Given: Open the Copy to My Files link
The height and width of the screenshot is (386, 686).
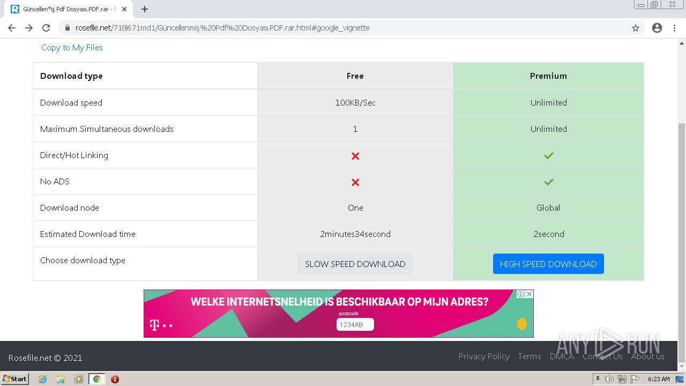Looking at the screenshot, I should pyautogui.click(x=72, y=48).
